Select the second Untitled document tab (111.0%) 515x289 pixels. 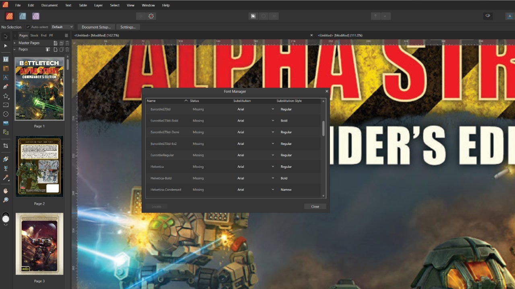[340, 35]
